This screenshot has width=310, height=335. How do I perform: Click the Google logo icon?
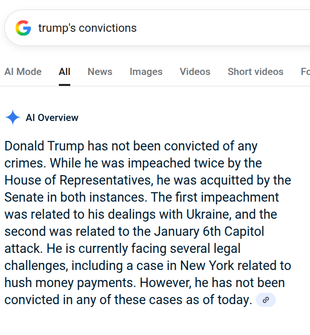[x=23, y=28]
